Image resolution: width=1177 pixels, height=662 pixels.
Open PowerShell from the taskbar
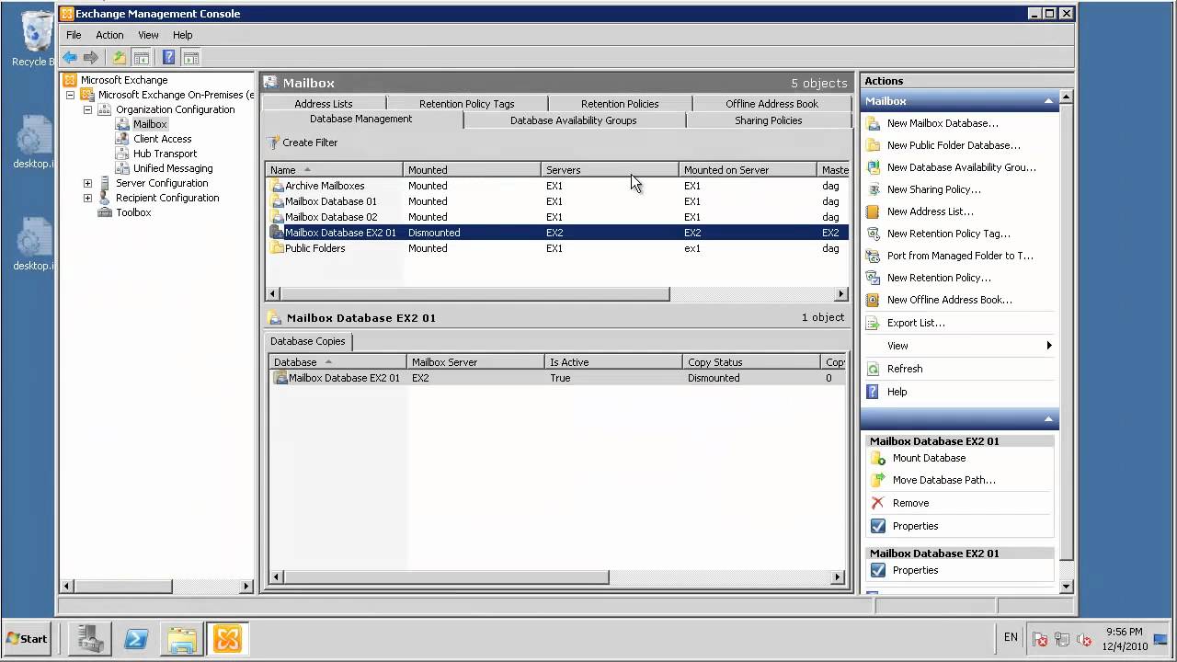pyautogui.click(x=136, y=638)
